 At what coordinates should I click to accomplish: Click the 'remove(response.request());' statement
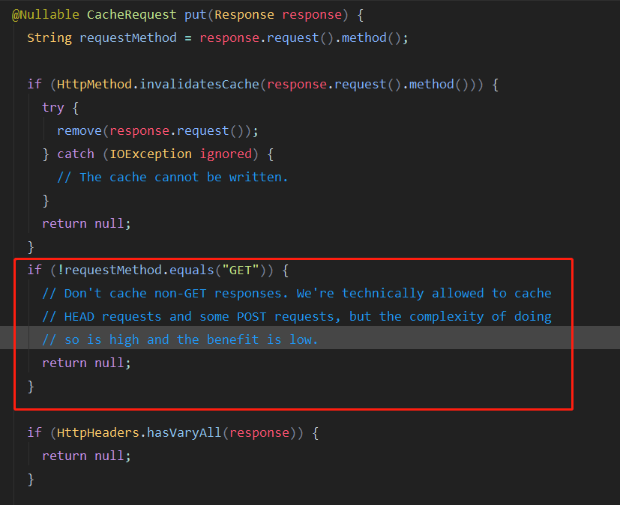[x=157, y=131]
